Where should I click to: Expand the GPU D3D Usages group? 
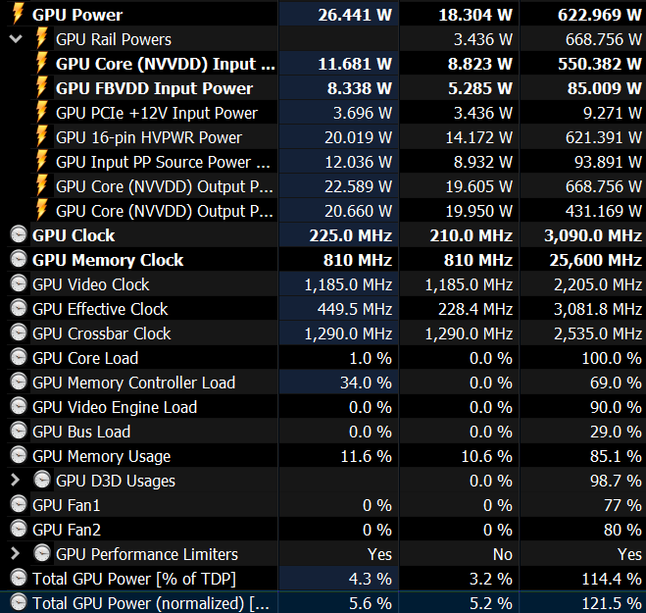pyautogui.click(x=16, y=480)
